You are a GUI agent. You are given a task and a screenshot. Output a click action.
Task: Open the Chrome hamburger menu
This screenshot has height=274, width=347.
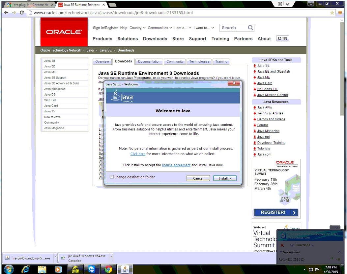tap(340, 13)
